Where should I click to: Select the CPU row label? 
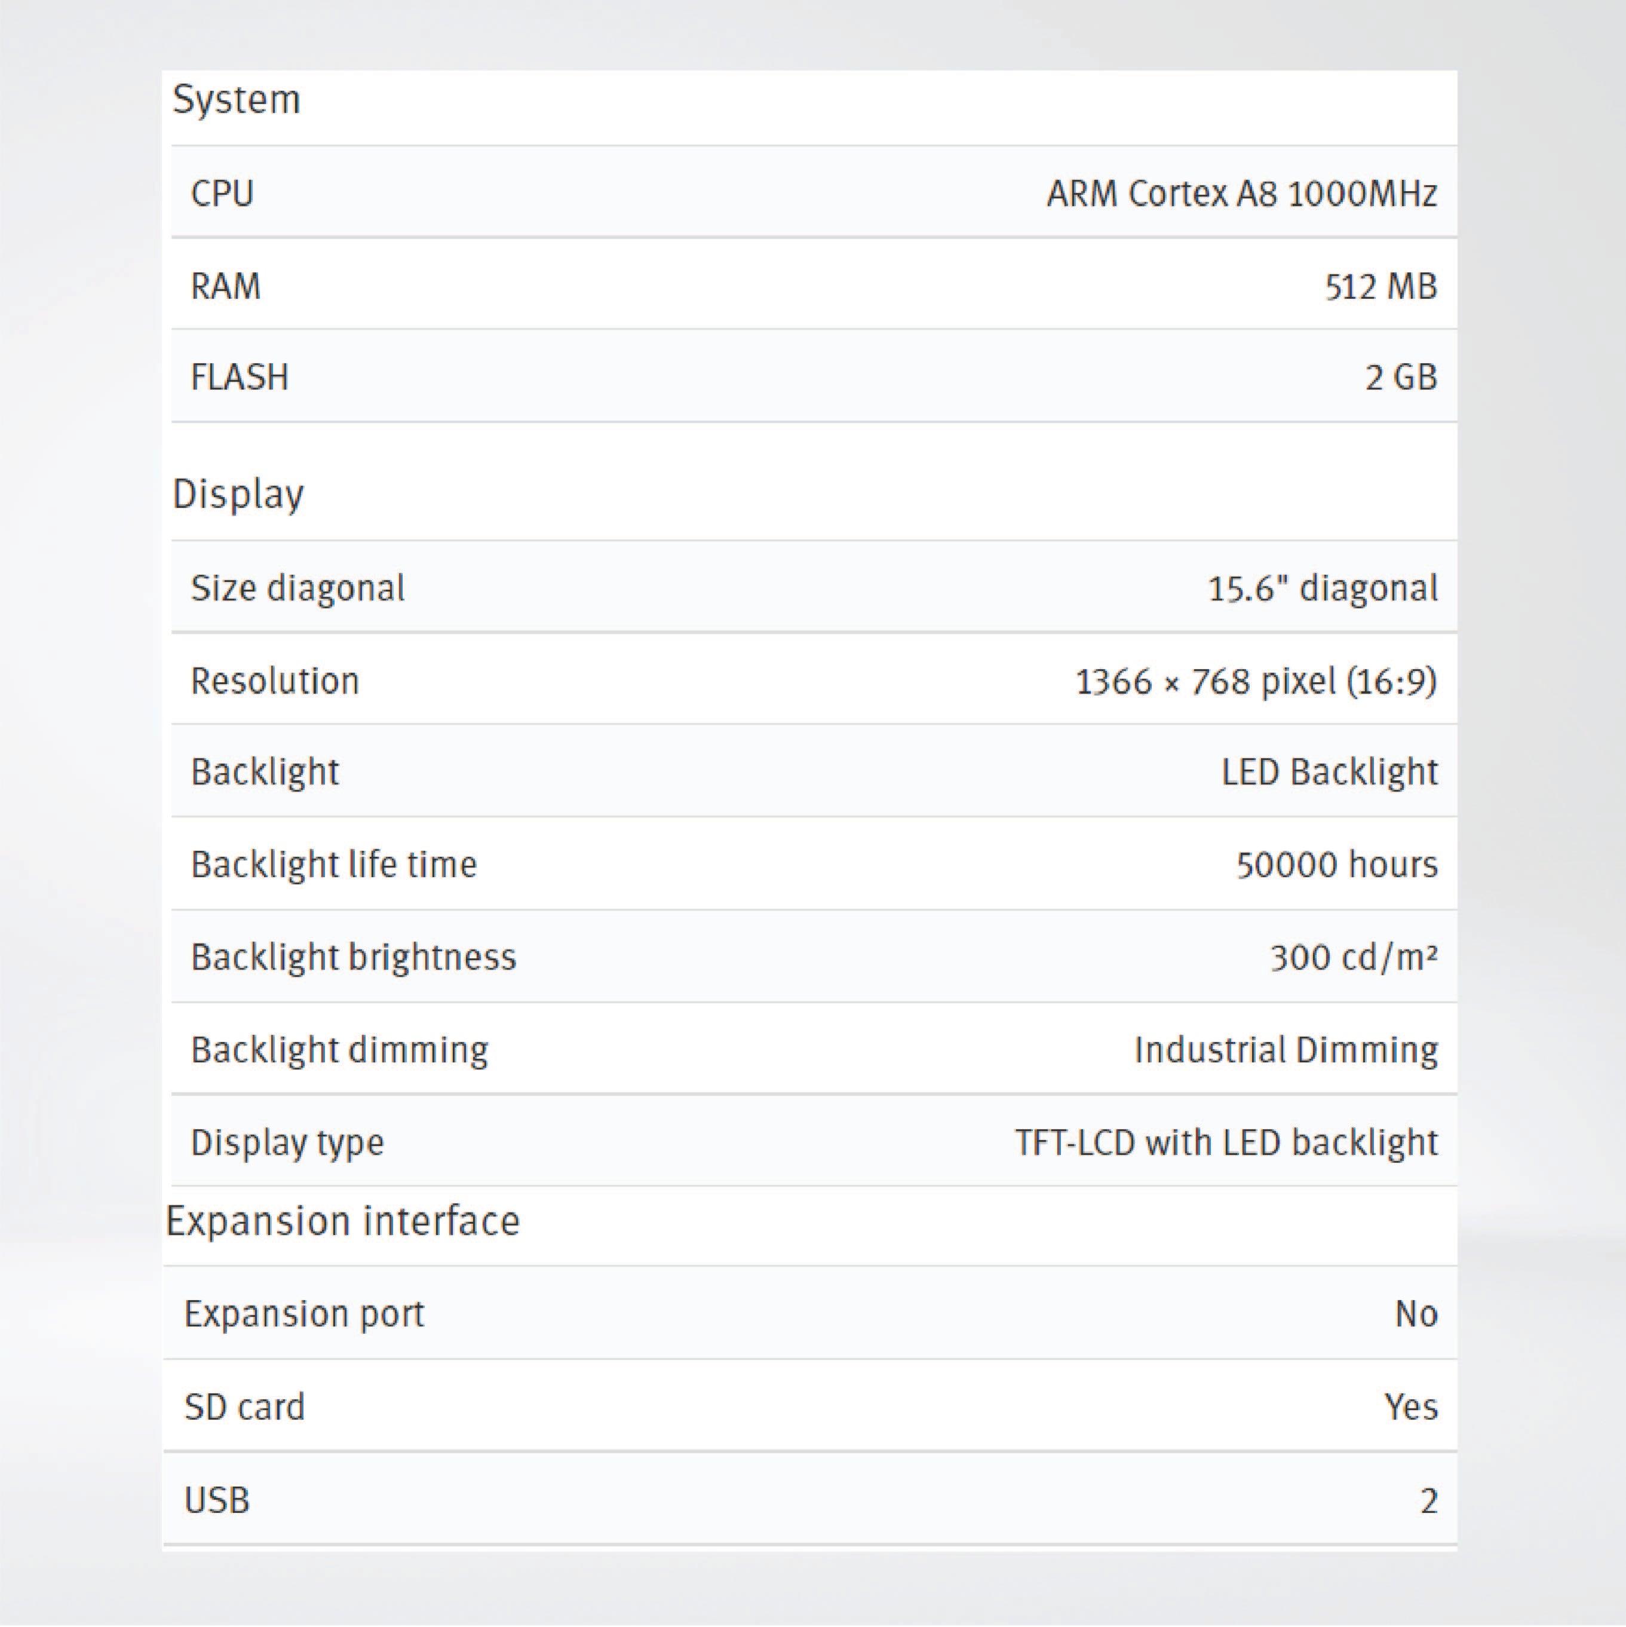click(222, 194)
